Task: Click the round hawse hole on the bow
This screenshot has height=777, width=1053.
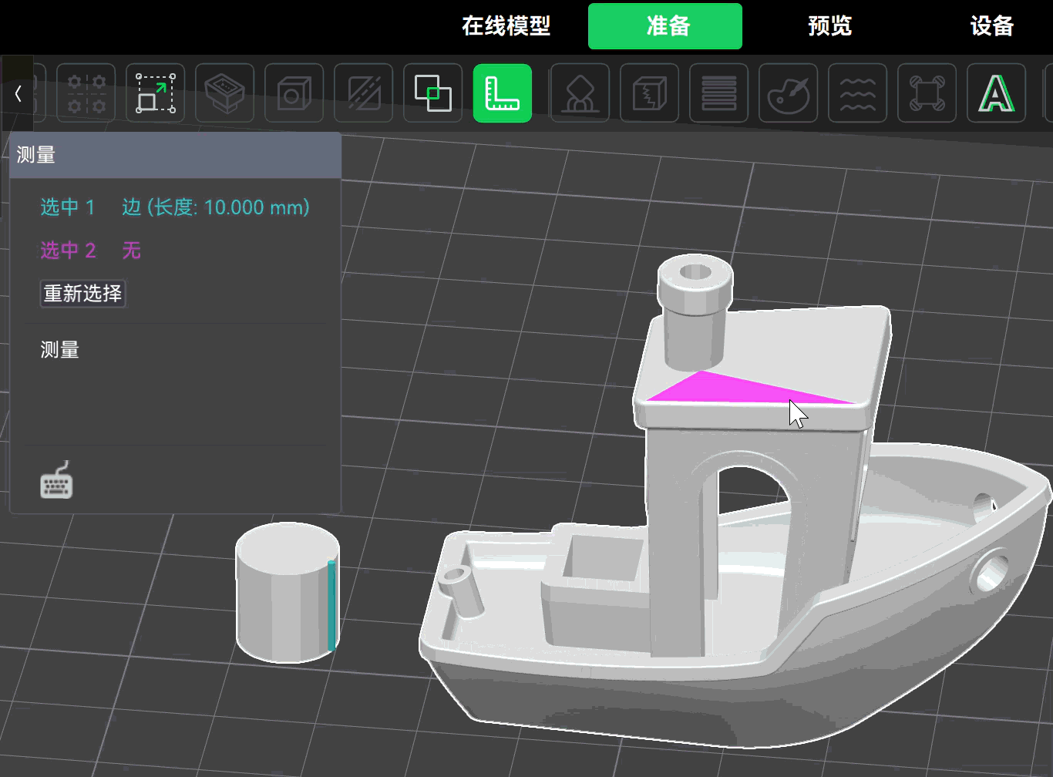Action: tap(990, 571)
